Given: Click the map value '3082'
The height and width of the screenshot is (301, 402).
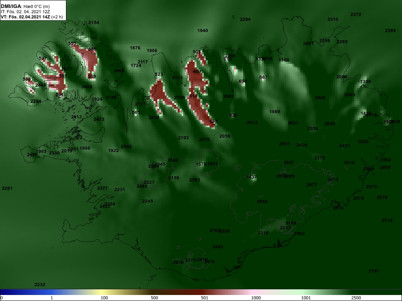Looking at the screenshot, I should [x=228, y=96].
